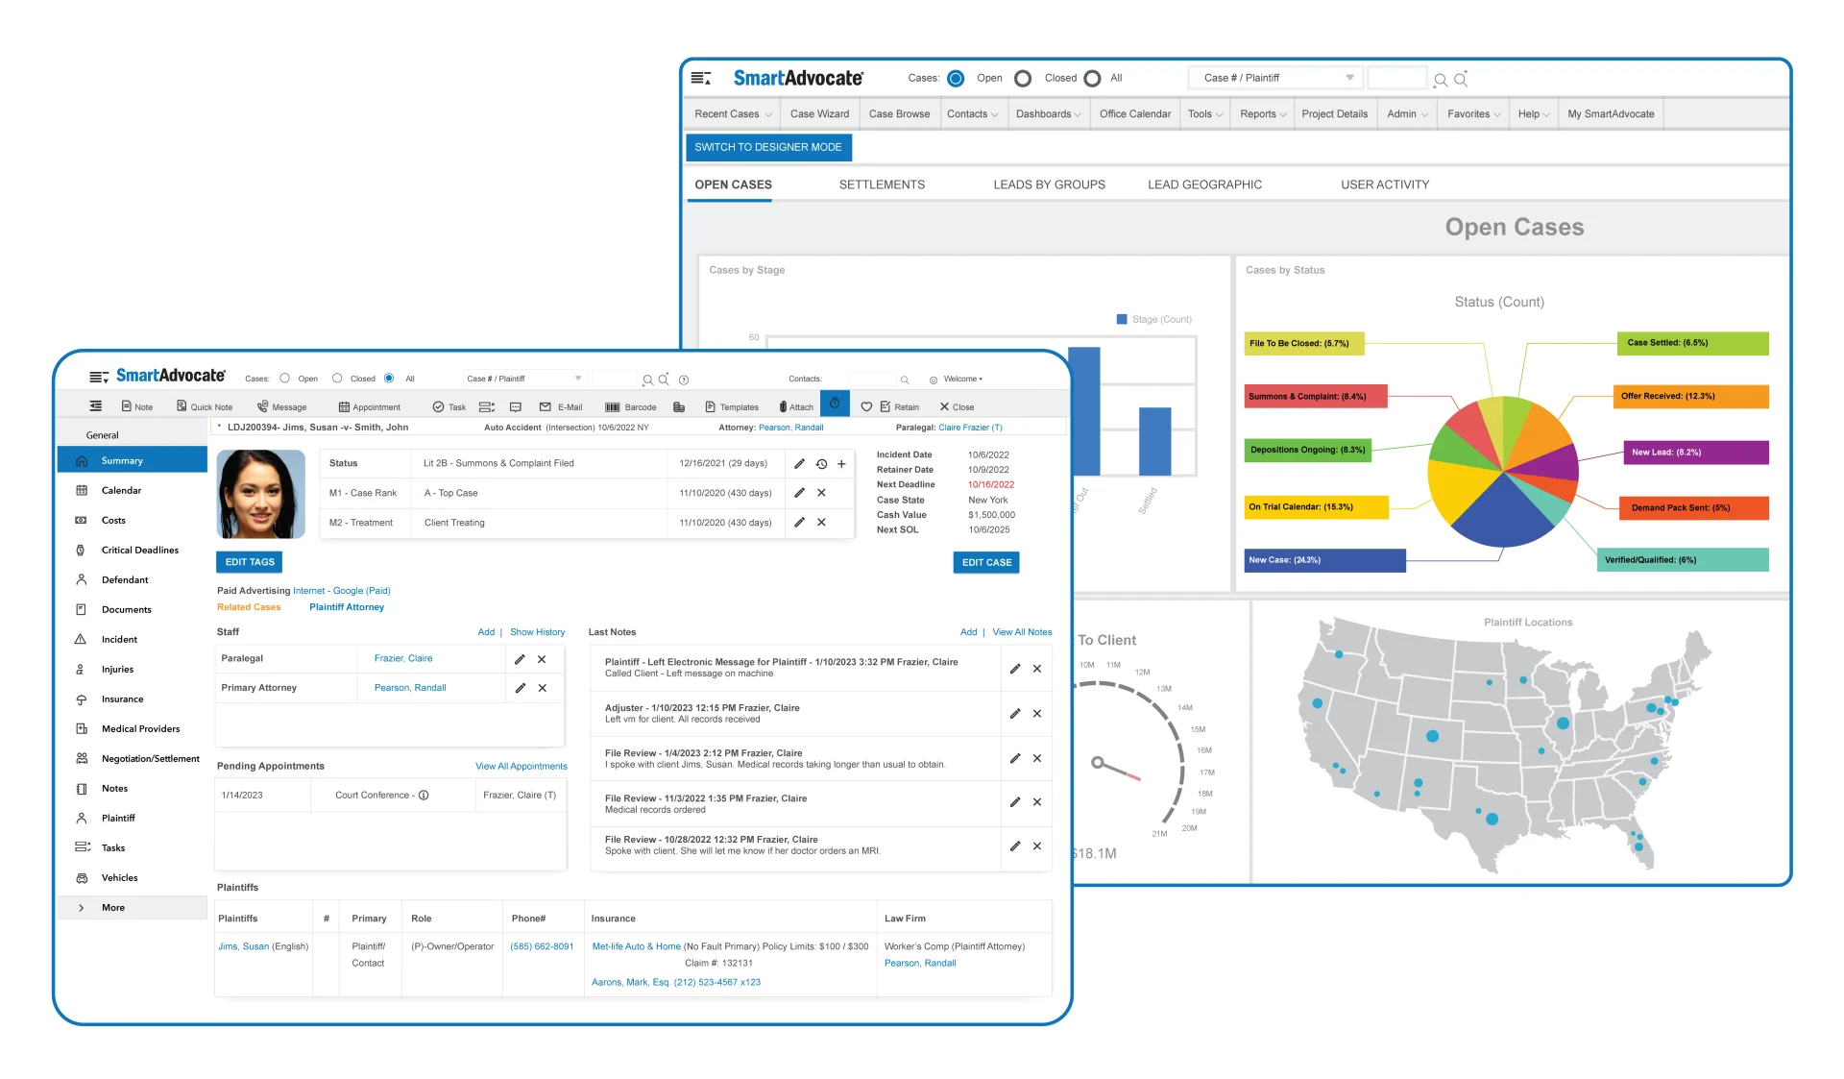
Task: Edit the Paralegal staff row pencil
Action: (x=520, y=659)
